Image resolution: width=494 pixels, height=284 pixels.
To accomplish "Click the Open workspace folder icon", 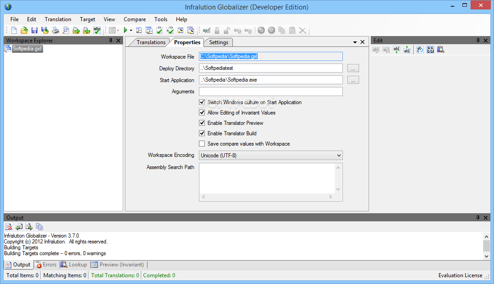I will (24, 30).
